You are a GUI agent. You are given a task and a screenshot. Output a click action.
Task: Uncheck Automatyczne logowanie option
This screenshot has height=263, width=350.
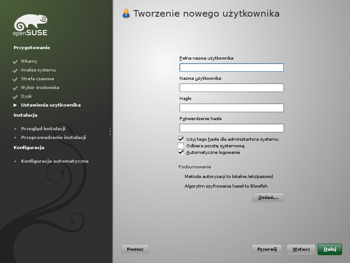click(x=181, y=152)
